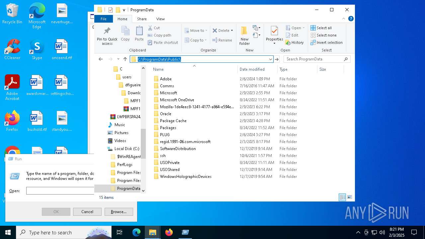Click Cancel in Run dialog
The height and width of the screenshot is (239, 425).
coord(87,212)
